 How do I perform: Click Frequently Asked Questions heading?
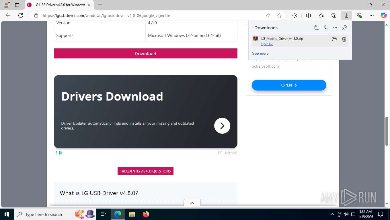(145, 171)
